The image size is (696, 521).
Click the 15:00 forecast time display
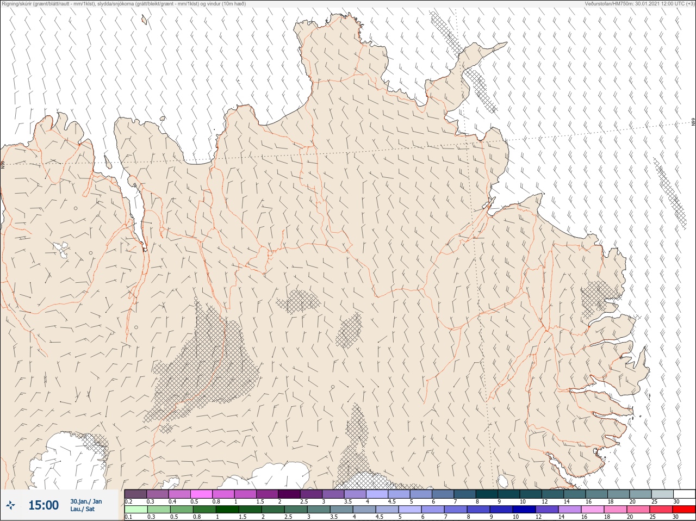(43, 505)
